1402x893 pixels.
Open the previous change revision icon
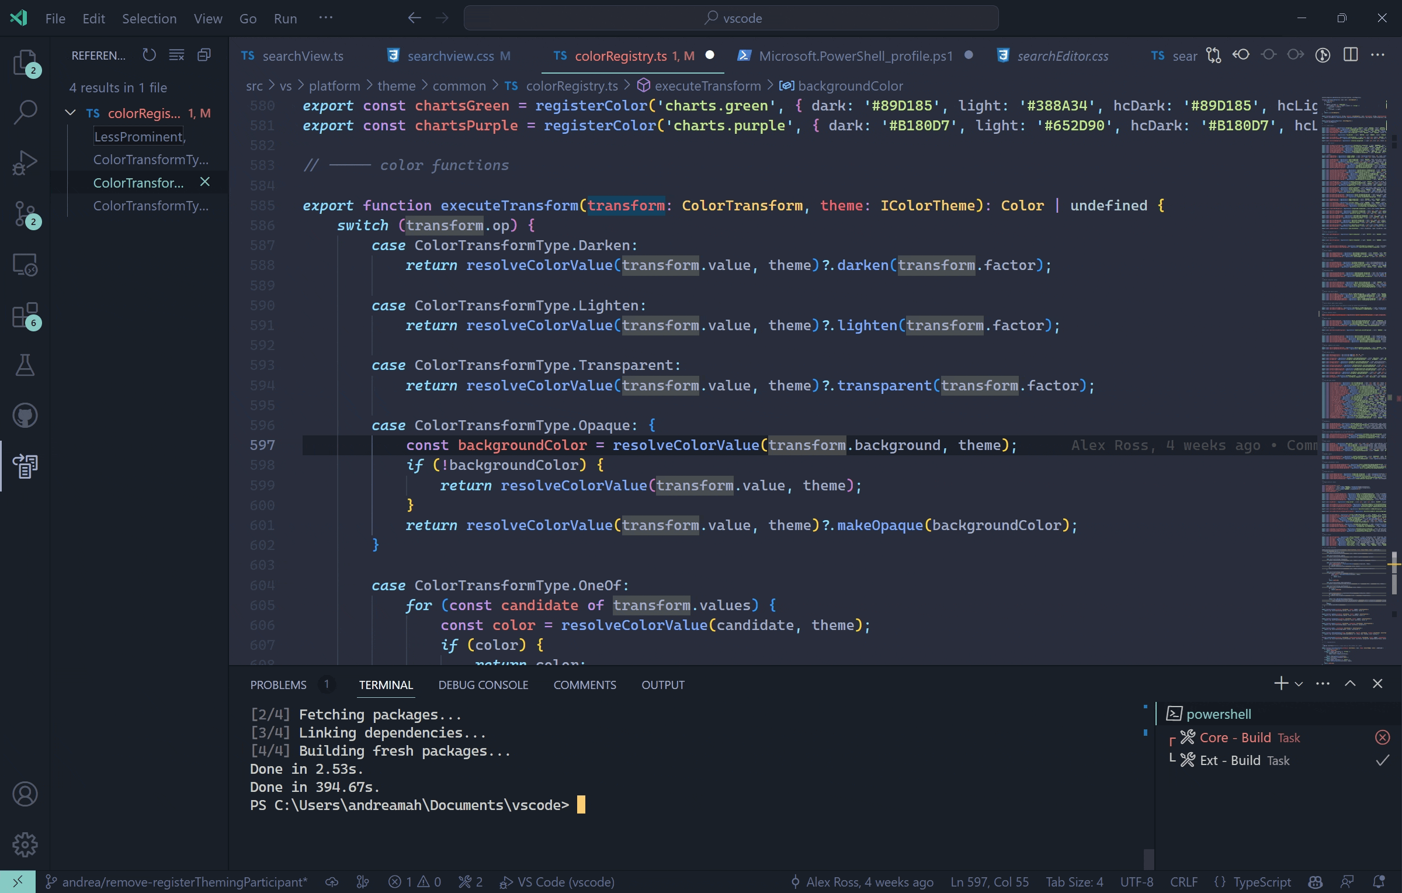click(x=1241, y=55)
